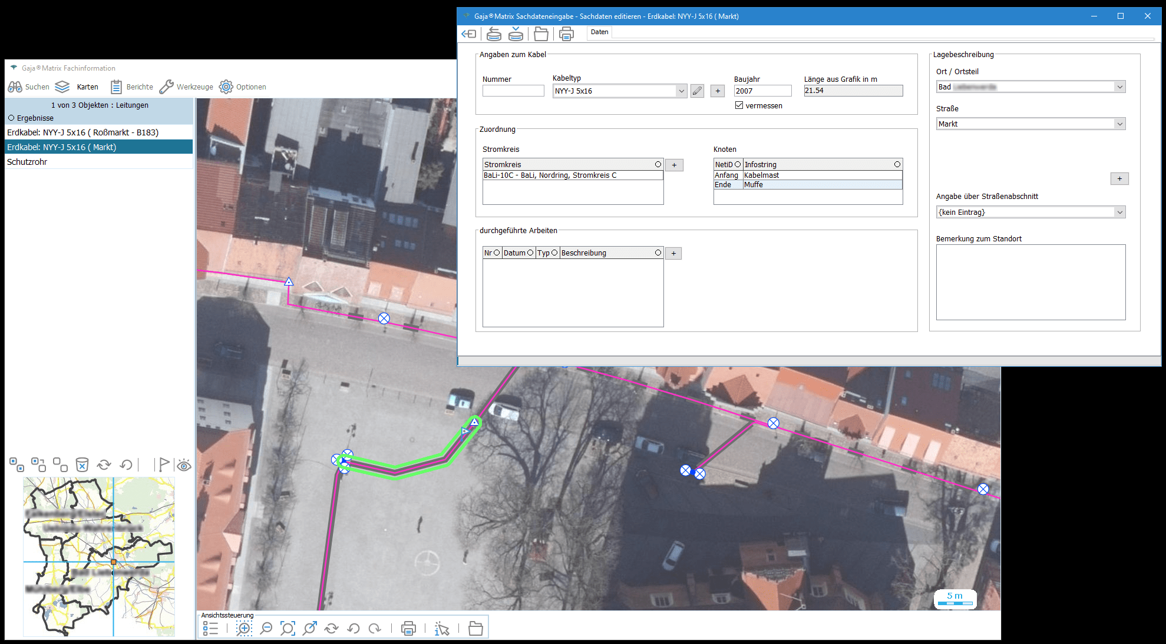Expand the Straße Markt dropdown

1119,124
